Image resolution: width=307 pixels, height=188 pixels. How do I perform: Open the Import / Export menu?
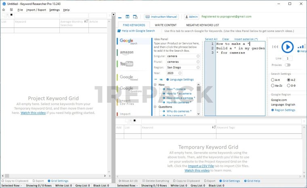pos(36,10)
